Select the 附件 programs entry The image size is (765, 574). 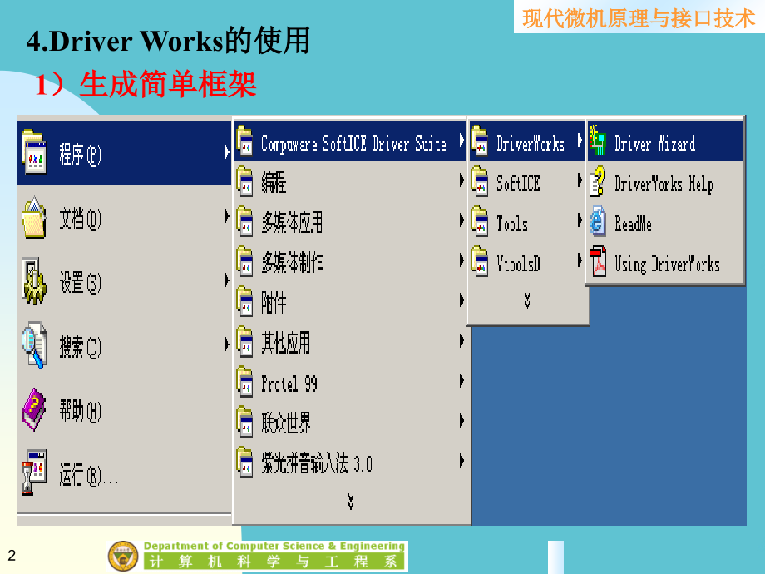(x=350, y=301)
